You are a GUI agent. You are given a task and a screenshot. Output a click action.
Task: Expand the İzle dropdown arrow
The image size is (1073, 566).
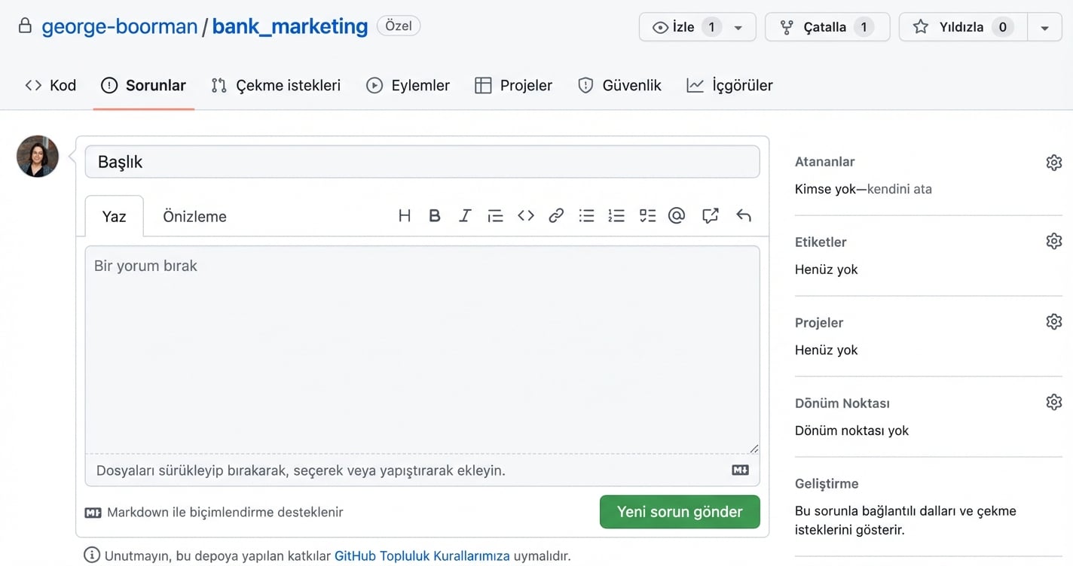[738, 28]
